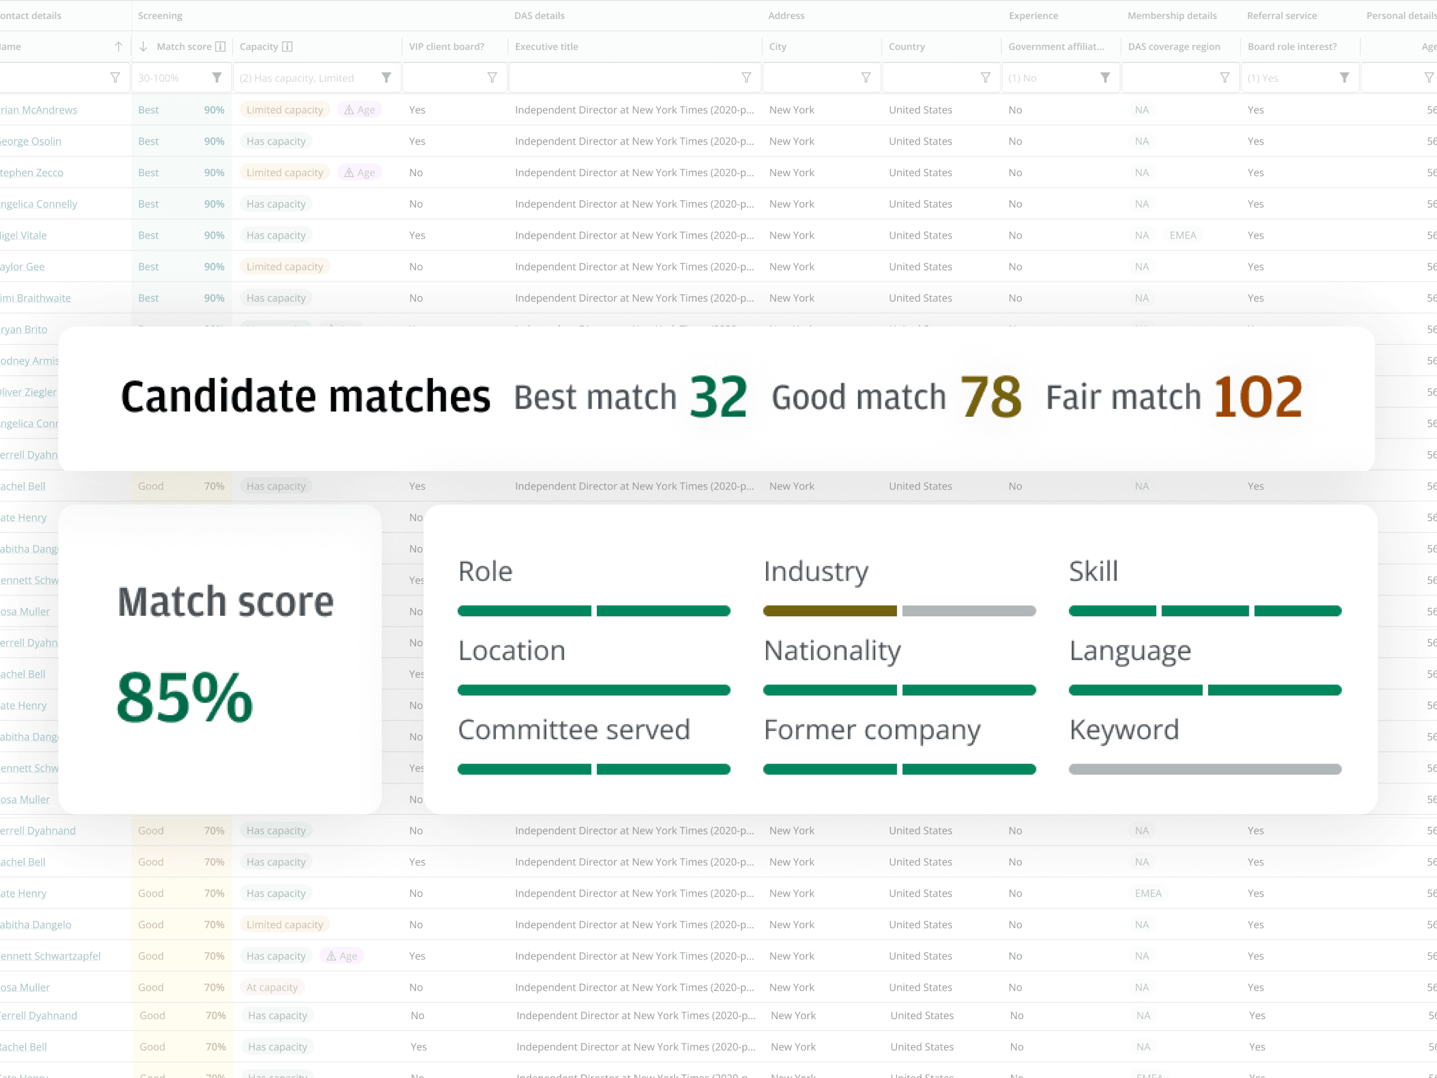Click the Name column sort arrow
1437x1078 pixels.
[x=118, y=47]
